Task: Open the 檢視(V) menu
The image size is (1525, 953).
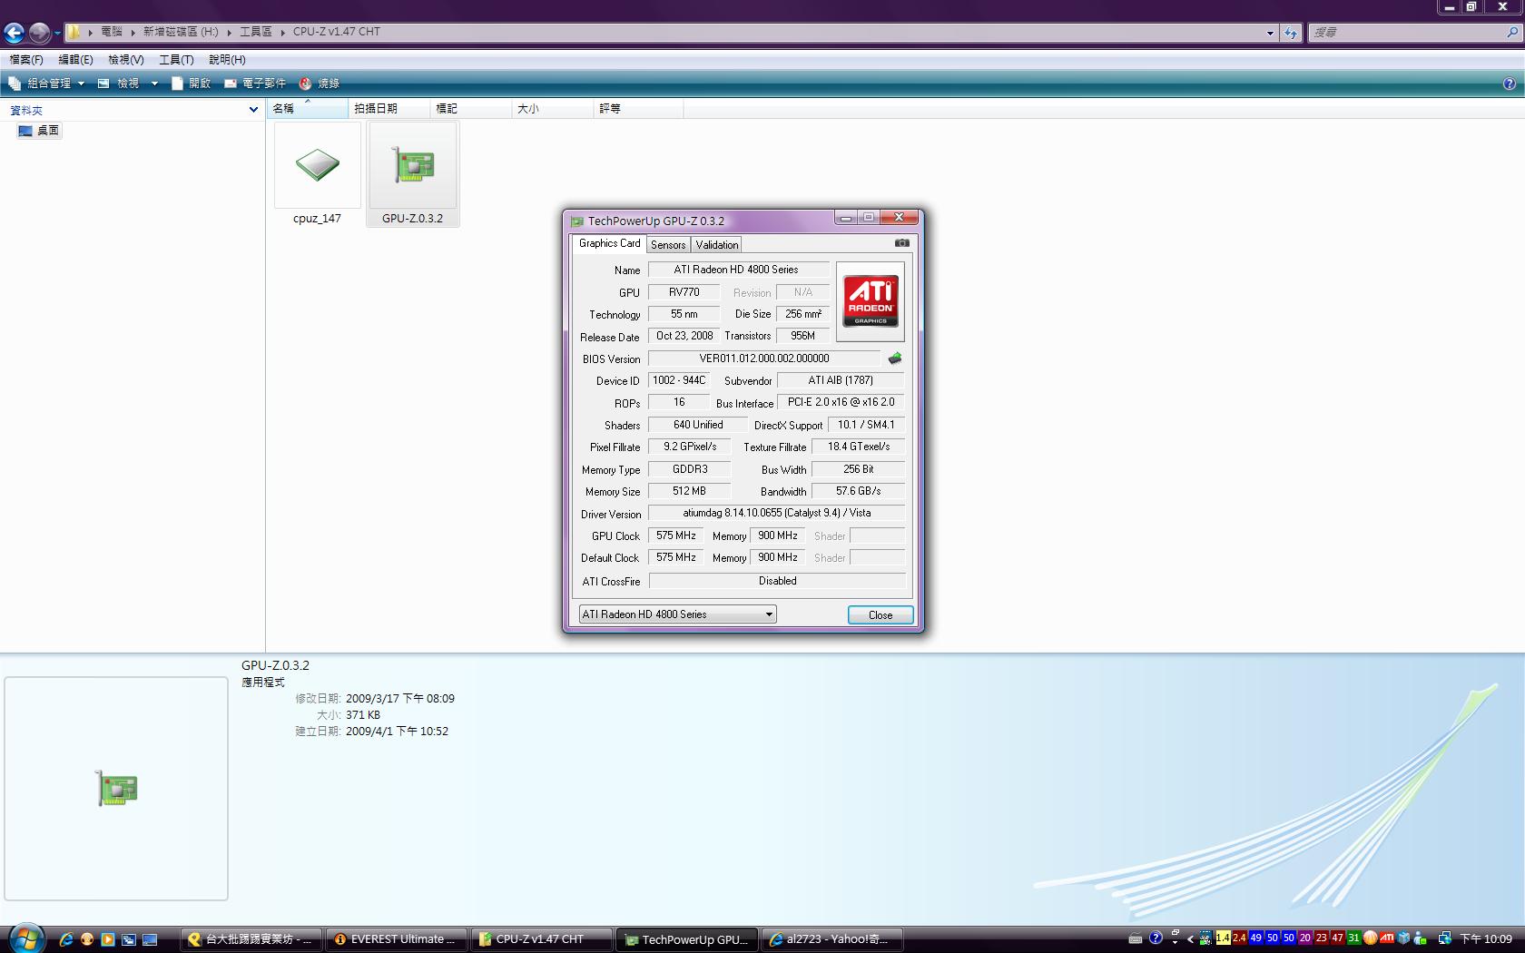Action: [125, 60]
